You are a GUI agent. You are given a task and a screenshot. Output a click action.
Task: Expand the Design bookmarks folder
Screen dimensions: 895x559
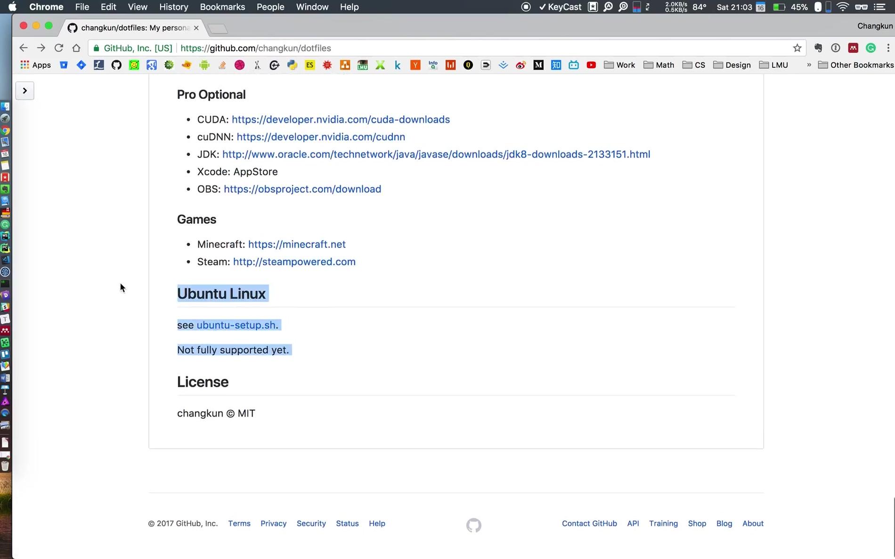(732, 65)
